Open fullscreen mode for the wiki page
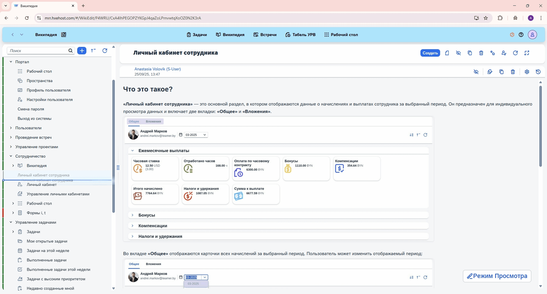Screen dimensions: 547x294 [527, 53]
